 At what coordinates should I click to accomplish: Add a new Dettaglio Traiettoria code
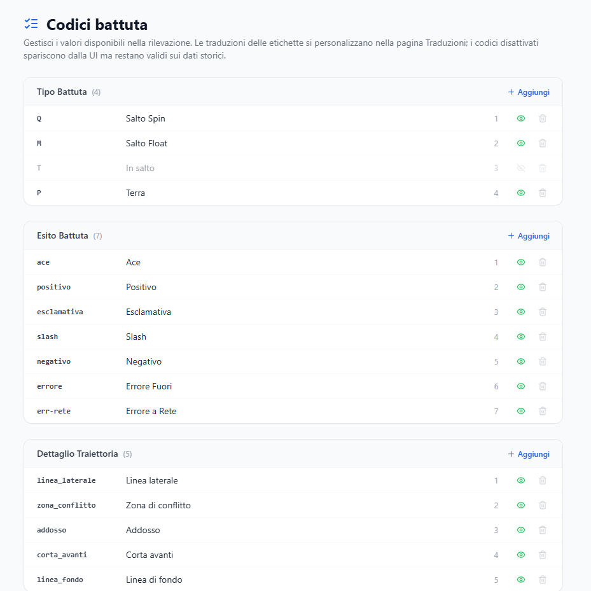(529, 454)
